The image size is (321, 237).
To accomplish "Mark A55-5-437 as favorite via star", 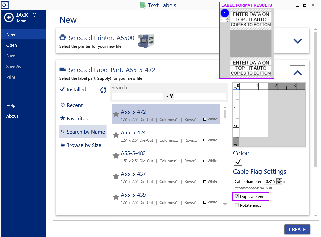I will point(116,176).
